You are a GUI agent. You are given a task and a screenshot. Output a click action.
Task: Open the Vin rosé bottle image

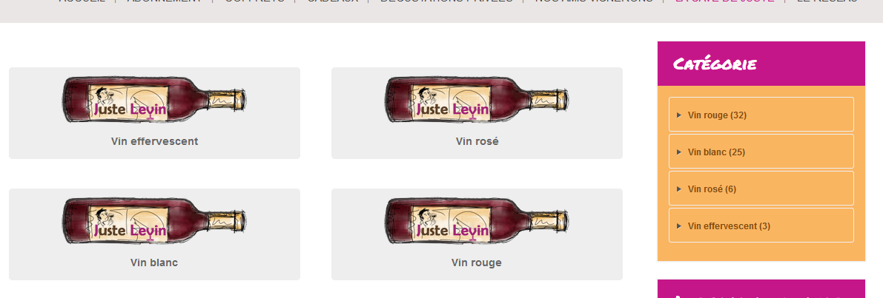477,100
